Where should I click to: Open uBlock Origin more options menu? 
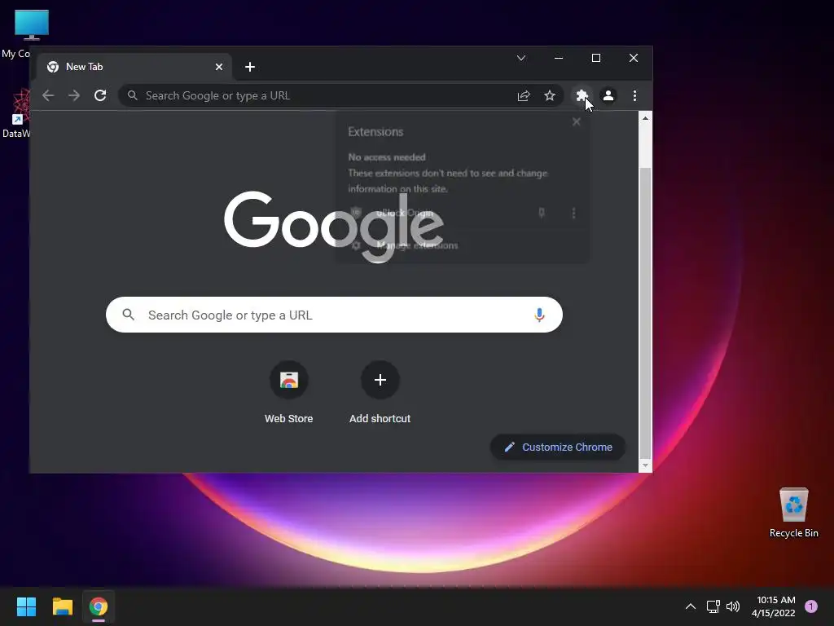pos(573,213)
